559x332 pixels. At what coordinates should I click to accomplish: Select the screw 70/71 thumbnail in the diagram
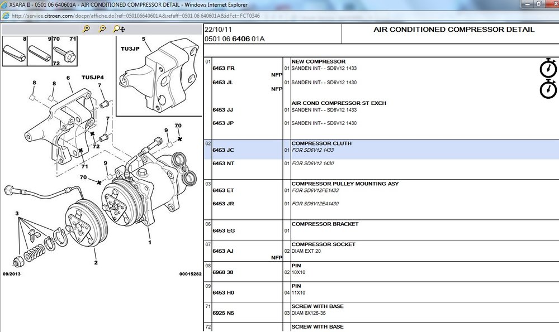pyautogui.click(x=65, y=51)
